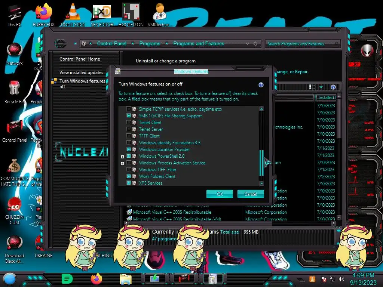Open the FURRY FUX Firefox desktop shortcut
The image size is (383, 287).
44,15
